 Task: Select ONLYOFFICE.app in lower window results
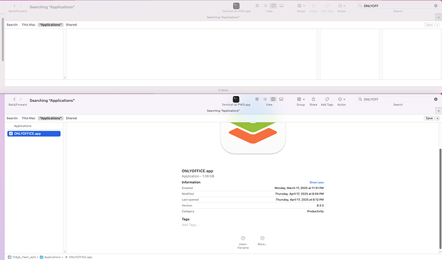coord(34,133)
